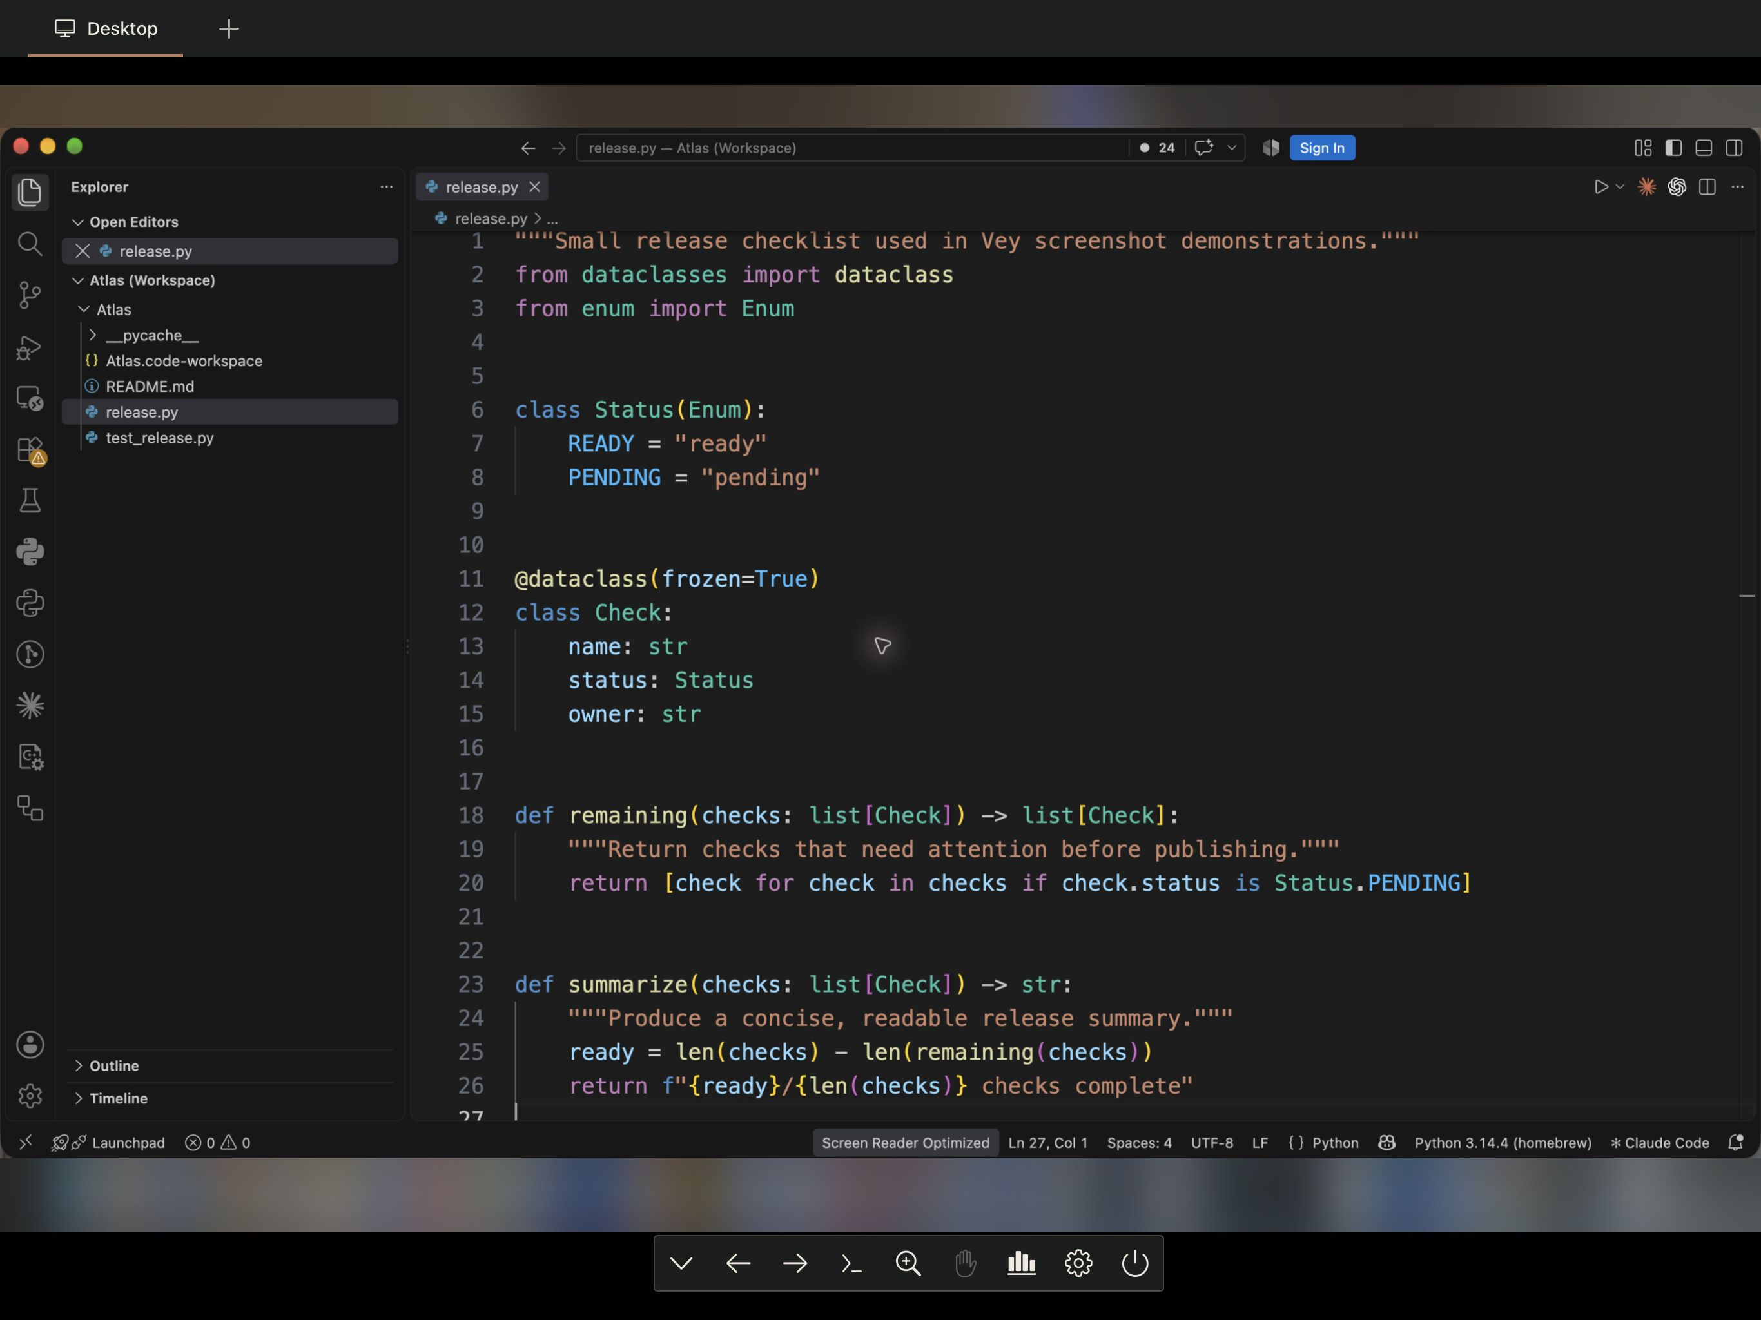Screen dimensions: 1761x1320
Task: Open the Manage gear in activity bar
Action: click(30, 1096)
